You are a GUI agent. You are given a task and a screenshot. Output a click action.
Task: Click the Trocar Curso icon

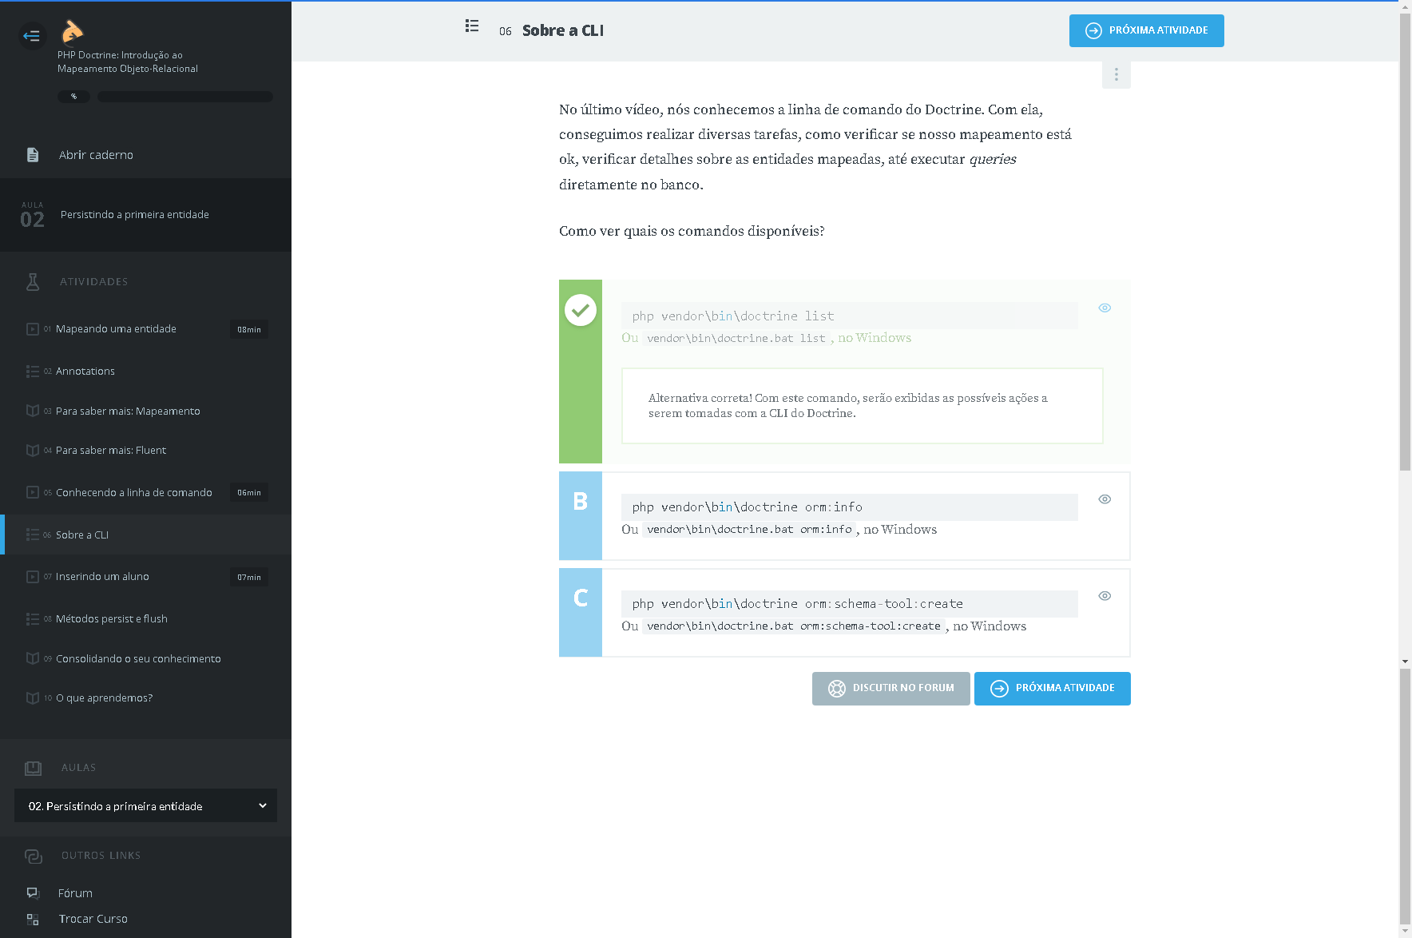pyautogui.click(x=33, y=920)
